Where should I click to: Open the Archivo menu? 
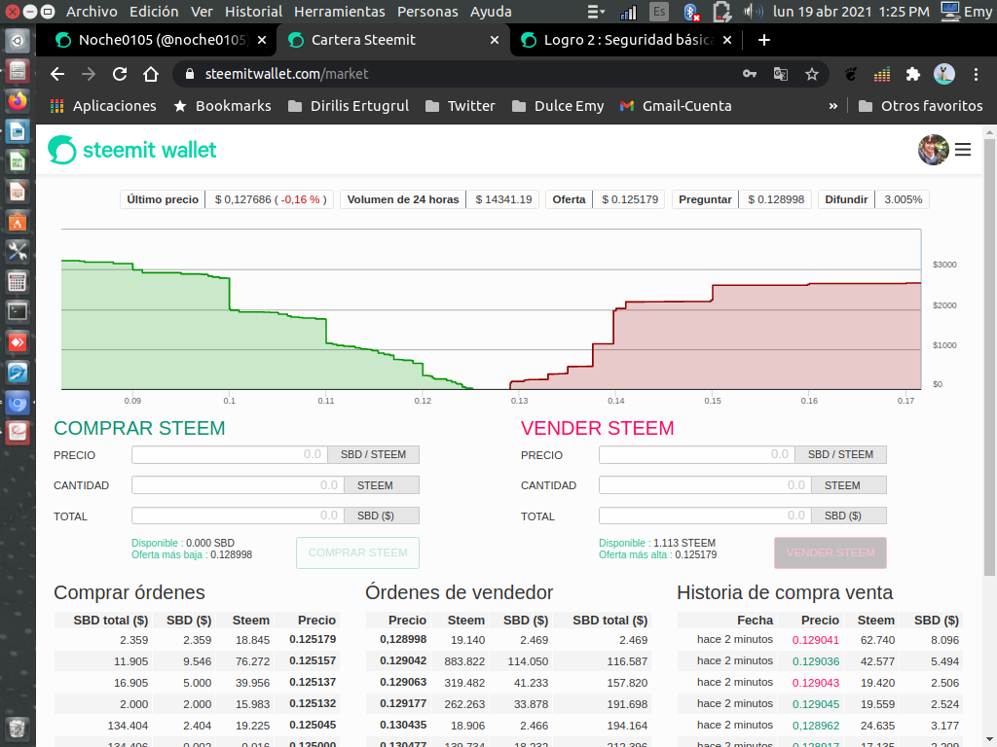[x=92, y=12]
